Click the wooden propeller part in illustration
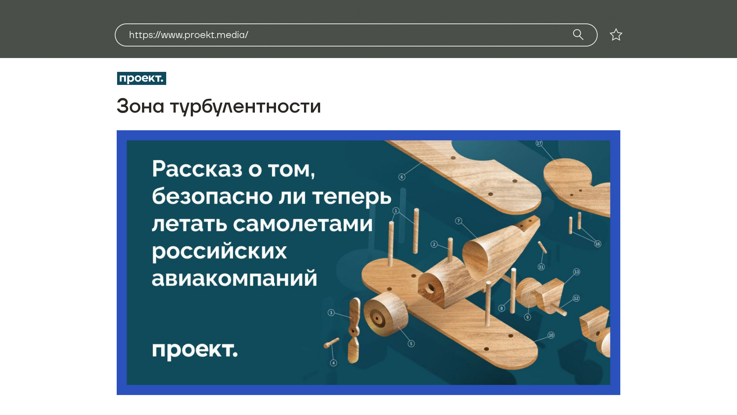 point(354,330)
